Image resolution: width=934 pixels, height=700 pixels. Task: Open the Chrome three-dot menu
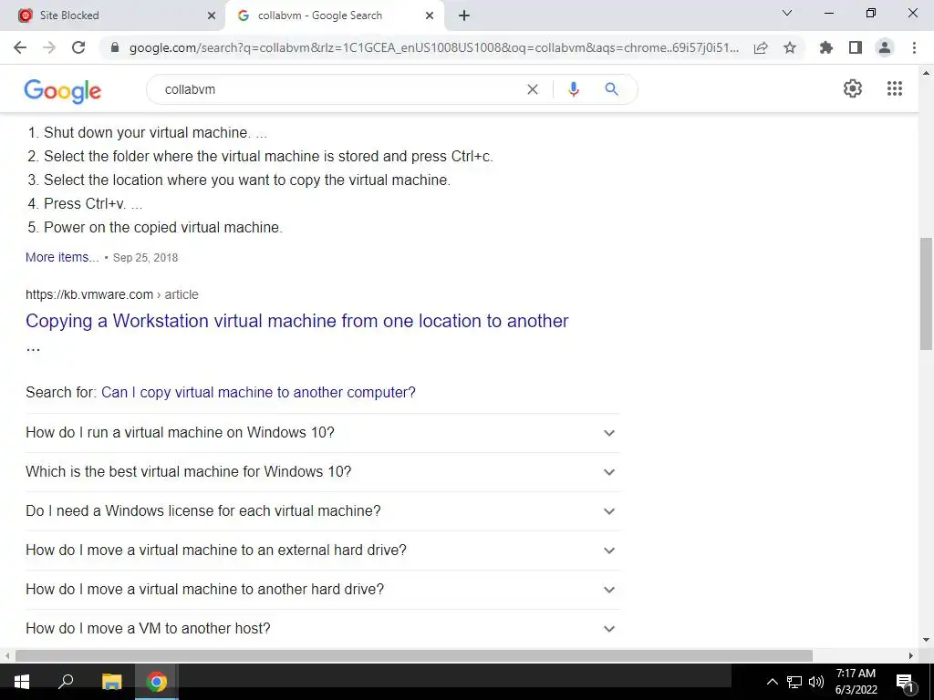click(914, 47)
